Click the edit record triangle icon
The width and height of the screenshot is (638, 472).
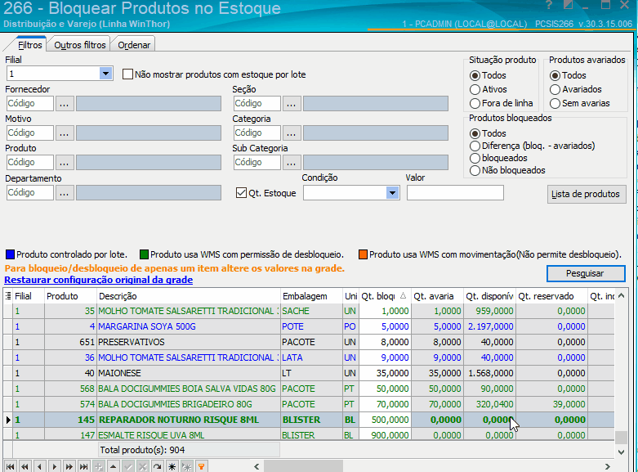tap(113, 467)
